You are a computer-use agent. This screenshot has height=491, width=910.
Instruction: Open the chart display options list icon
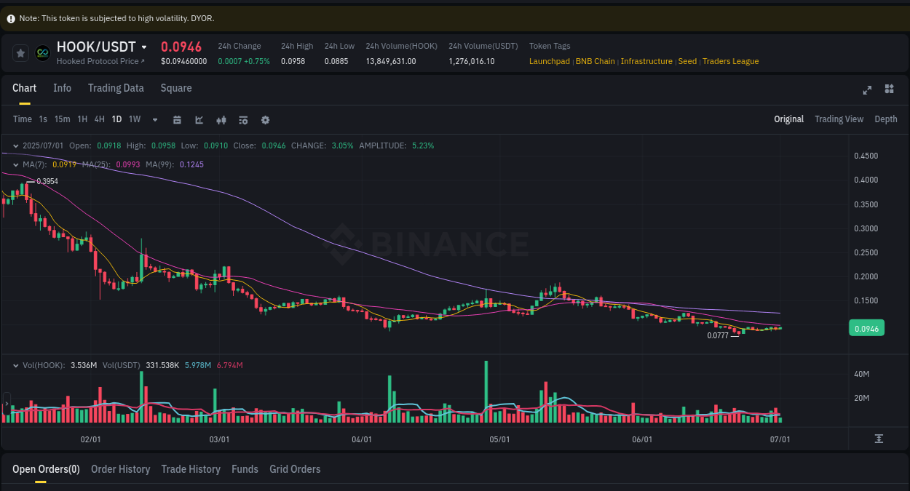243,119
